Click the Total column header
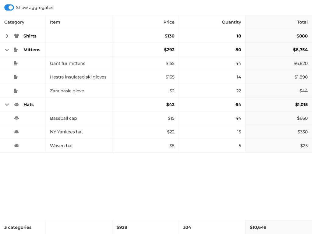Image resolution: width=312 pixels, height=234 pixels. 302,22
